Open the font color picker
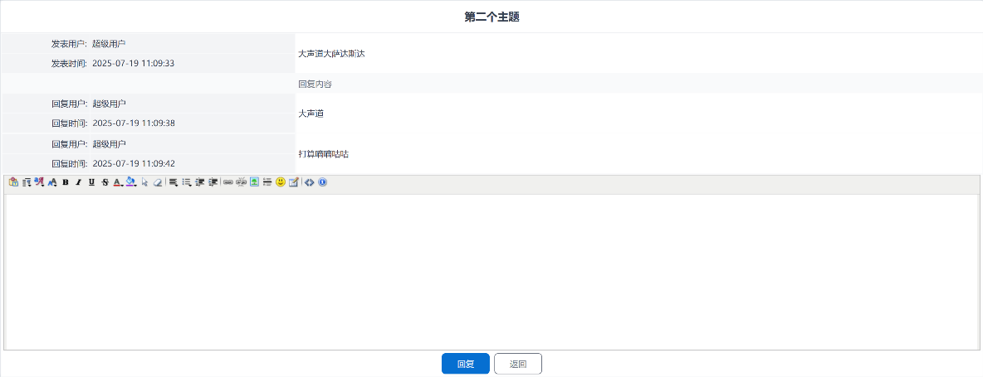The width and height of the screenshot is (983, 377). coord(118,182)
